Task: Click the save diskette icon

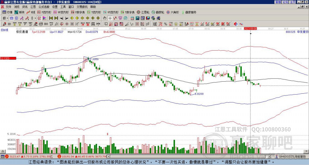Action: [148, 18]
